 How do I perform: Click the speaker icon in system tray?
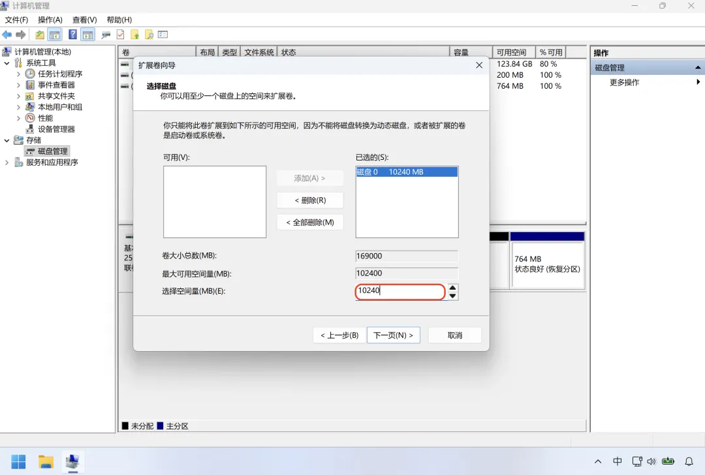tap(651, 461)
